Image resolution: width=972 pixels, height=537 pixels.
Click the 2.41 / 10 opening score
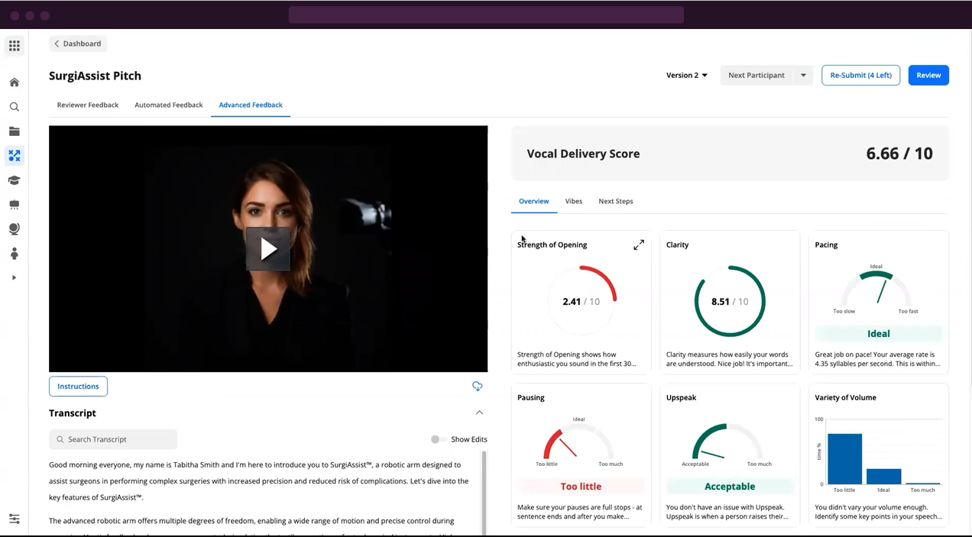pyautogui.click(x=581, y=302)
